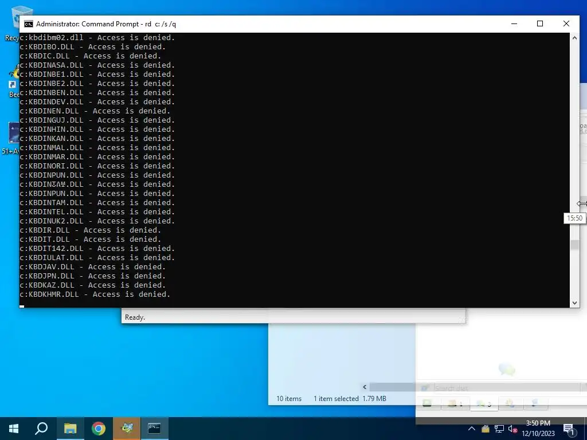Open the network status tray icon
Viewport: 587px width, 440px height.
click(499, 429)
